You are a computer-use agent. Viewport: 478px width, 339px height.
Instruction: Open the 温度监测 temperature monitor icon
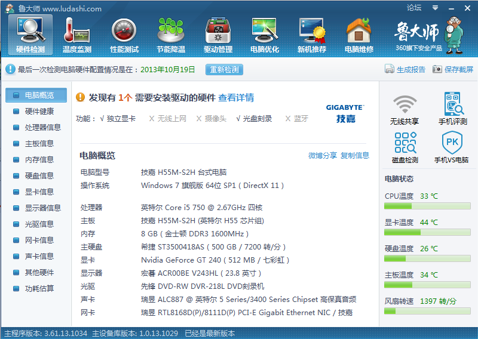77,35
